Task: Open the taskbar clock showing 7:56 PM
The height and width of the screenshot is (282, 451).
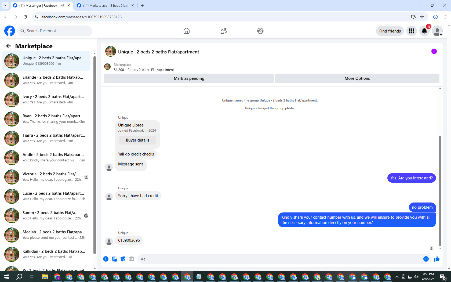Action: pos(428,277)
